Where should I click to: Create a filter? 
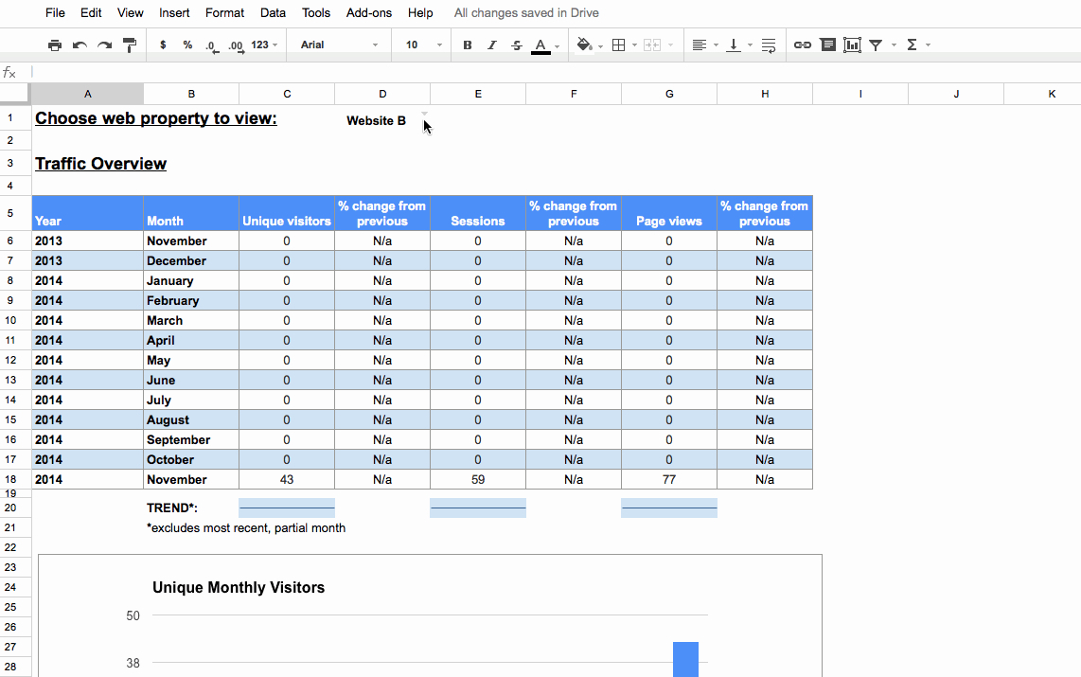pyautogui.click(x=876, y=45)
